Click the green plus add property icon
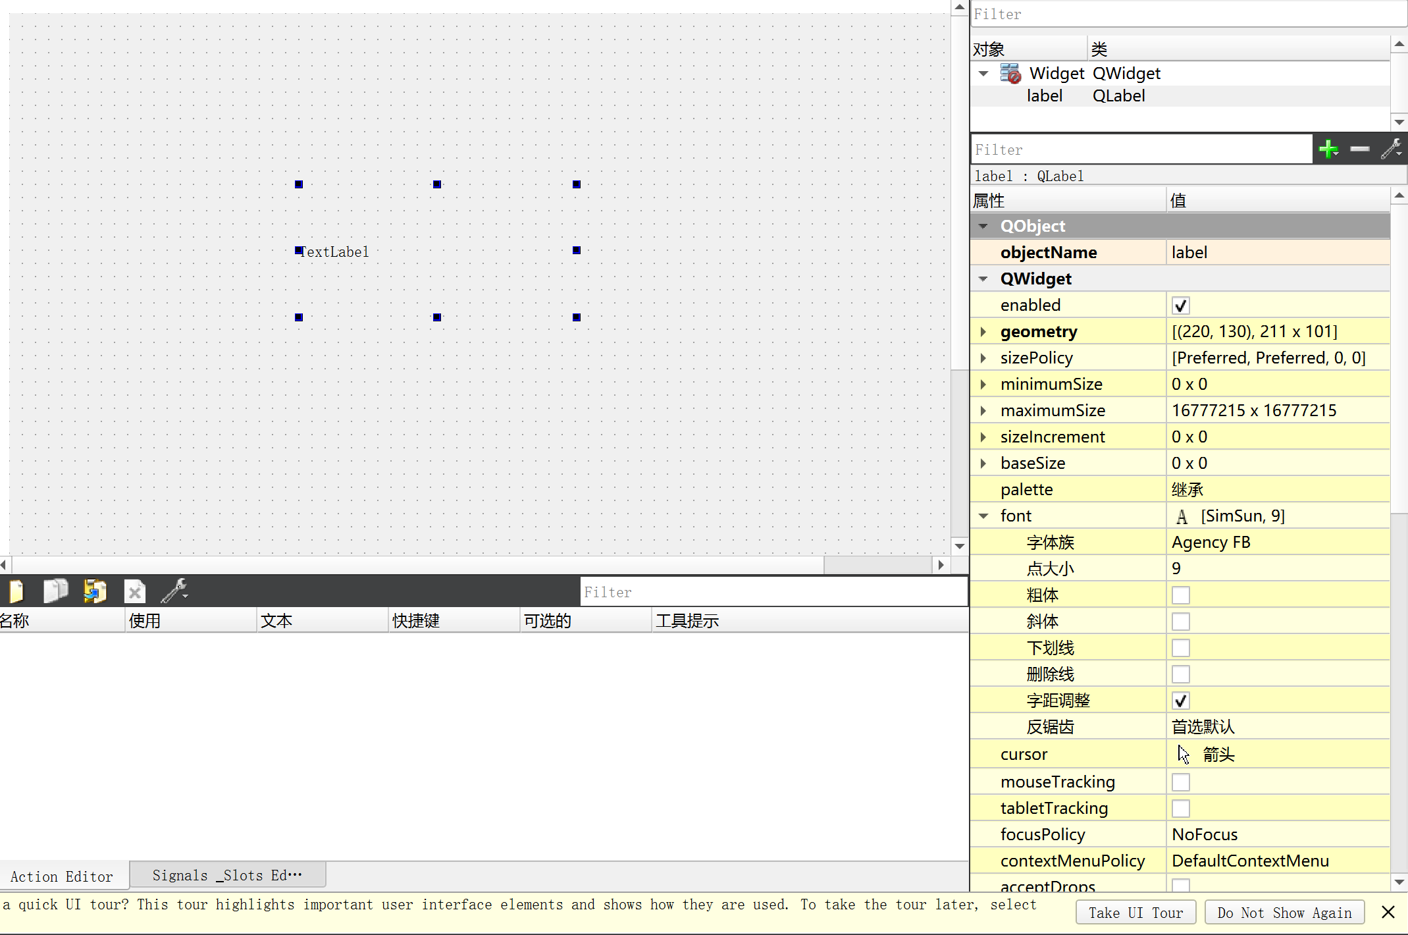The width and height of the screenshot is (1408, 935). coord(1328,149)
